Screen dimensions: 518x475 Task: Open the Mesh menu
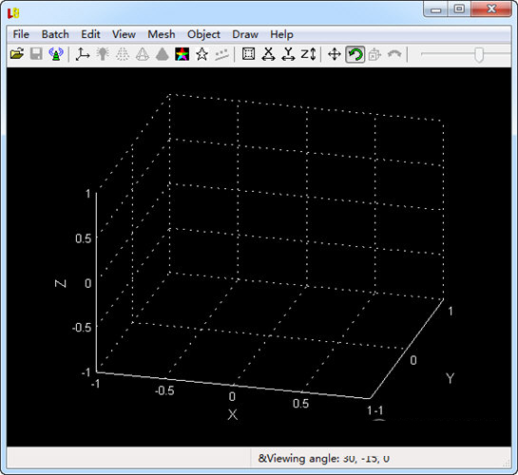[x=162, y=34]
